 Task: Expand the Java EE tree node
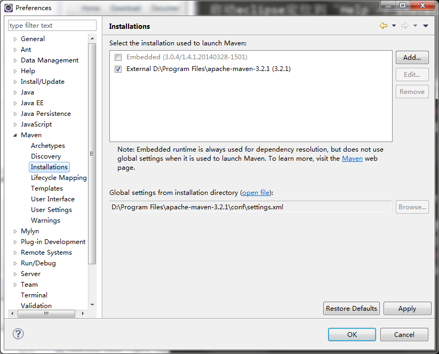(15, 103)
